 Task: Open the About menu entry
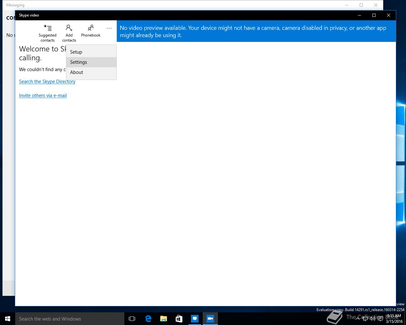(91, 72)
